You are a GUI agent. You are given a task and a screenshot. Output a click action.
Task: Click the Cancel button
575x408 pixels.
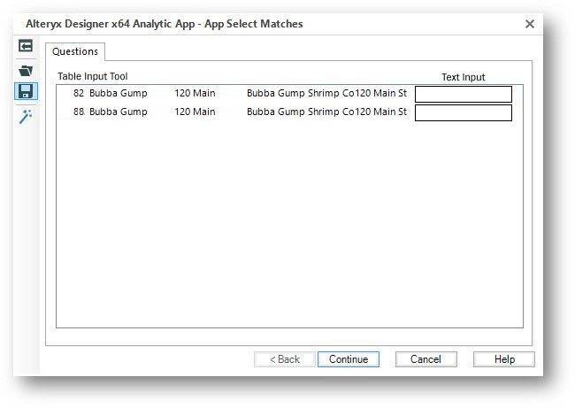pos(425,359)
